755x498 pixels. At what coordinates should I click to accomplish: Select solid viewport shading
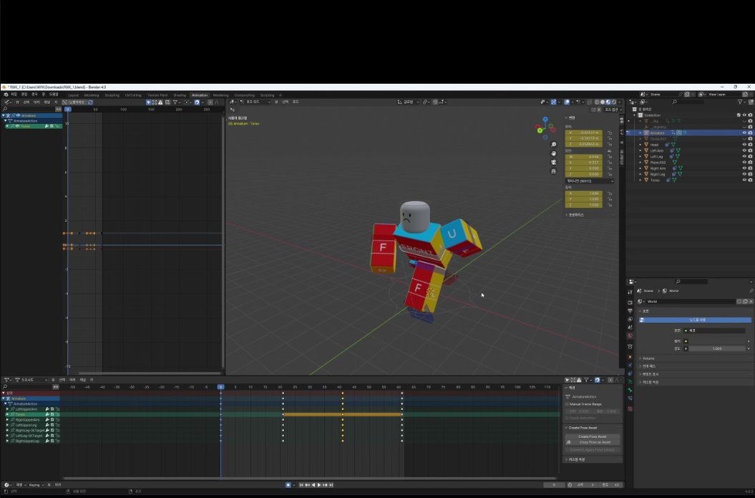(x=603, y=102)
